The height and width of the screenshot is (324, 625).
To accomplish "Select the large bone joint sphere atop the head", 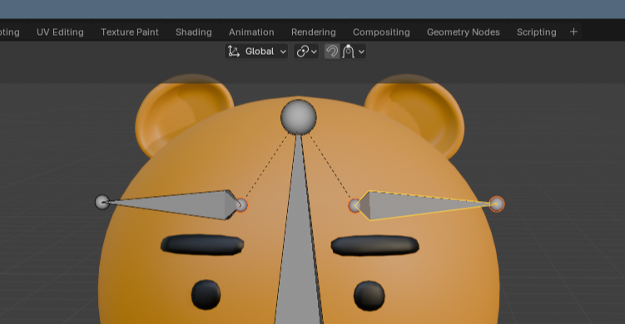I will 299,117.
